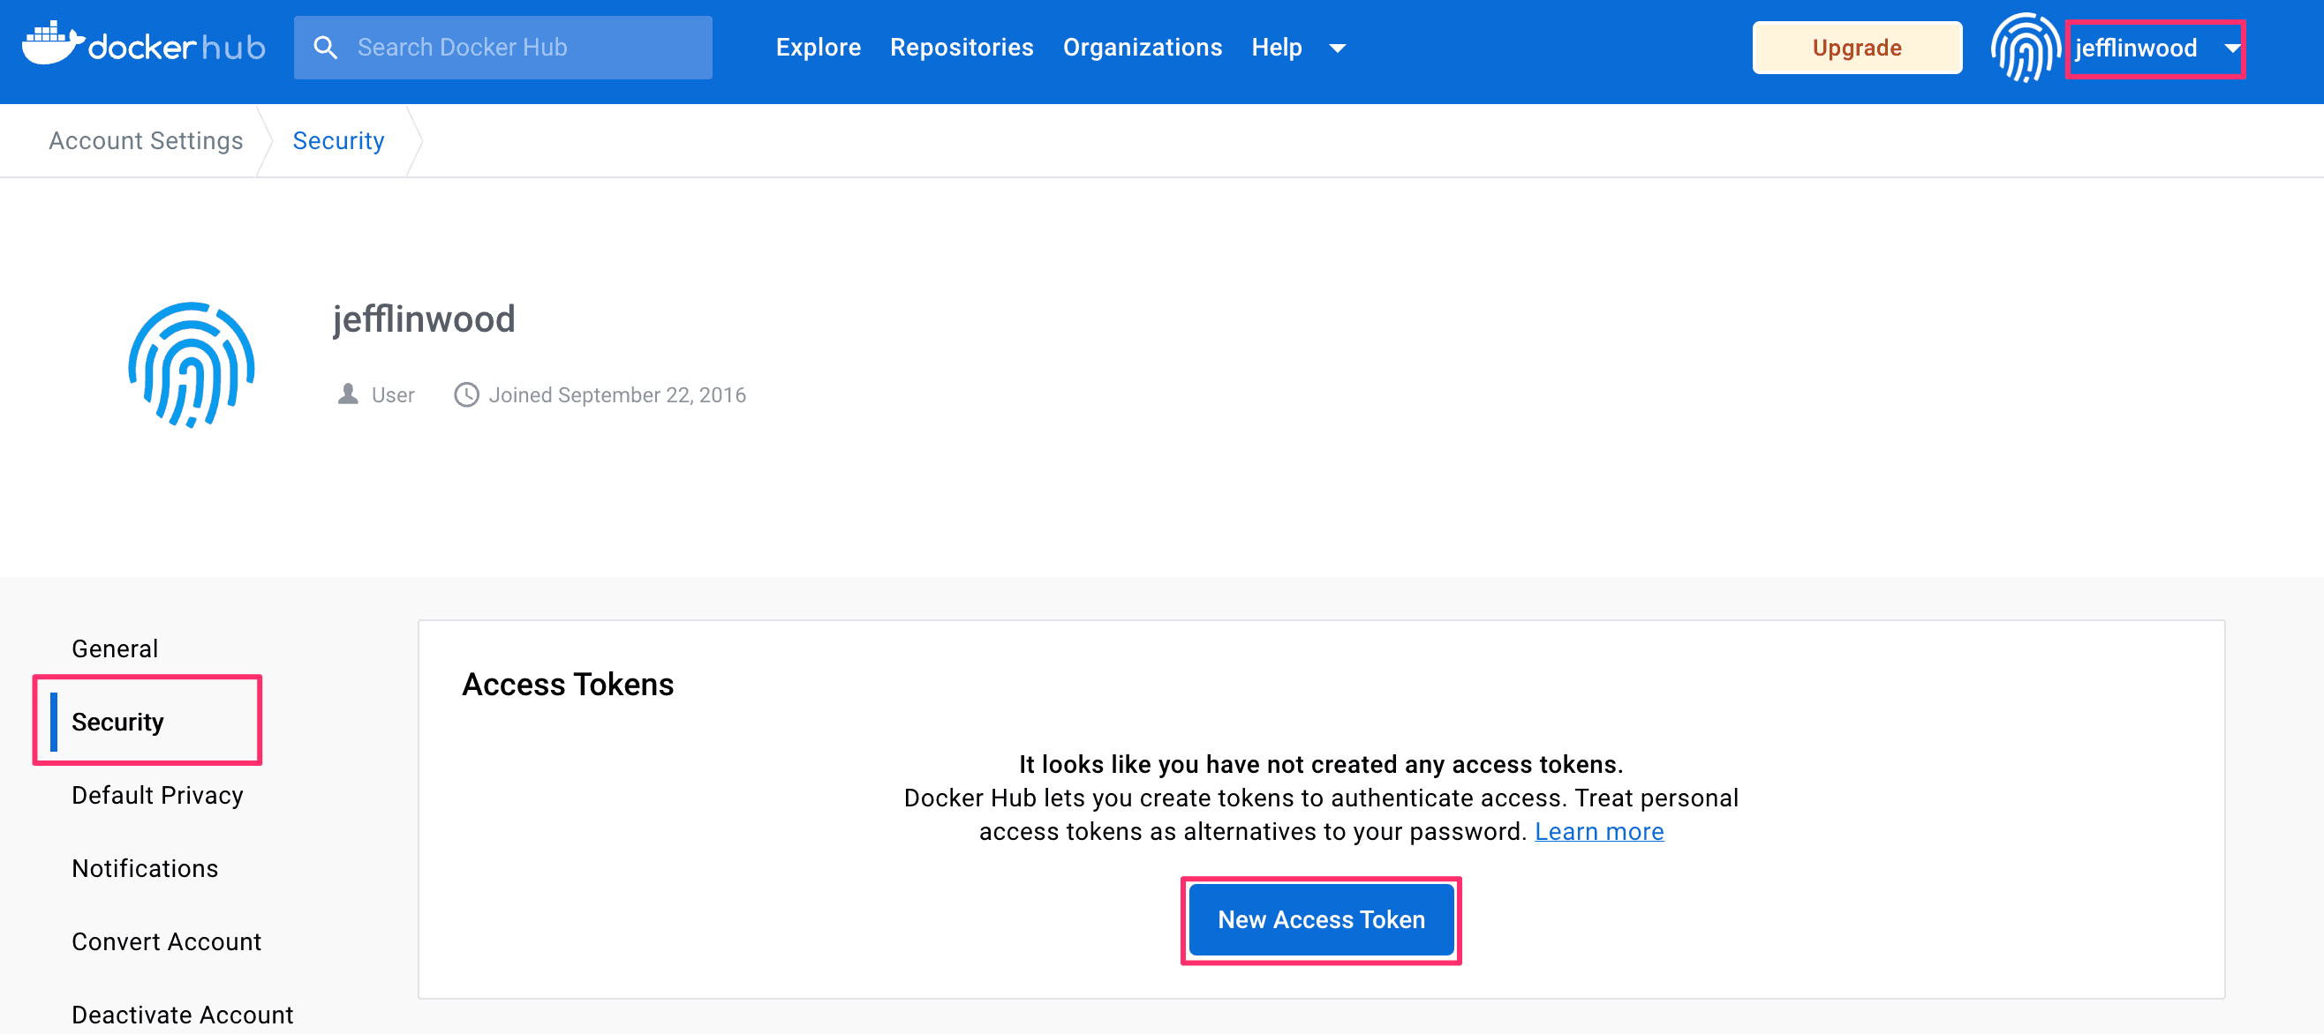Click the large profile fingerprint avatar
This screenshot has height=1034, width=2324.
192,364
